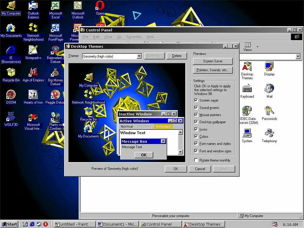Uncheck the Sound events setting
Screen dimensions: 304x228
point(196,107)
